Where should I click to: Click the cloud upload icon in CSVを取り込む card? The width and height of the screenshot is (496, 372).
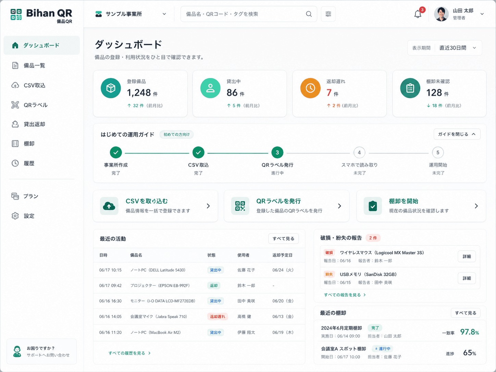click(x=109, y=206)
